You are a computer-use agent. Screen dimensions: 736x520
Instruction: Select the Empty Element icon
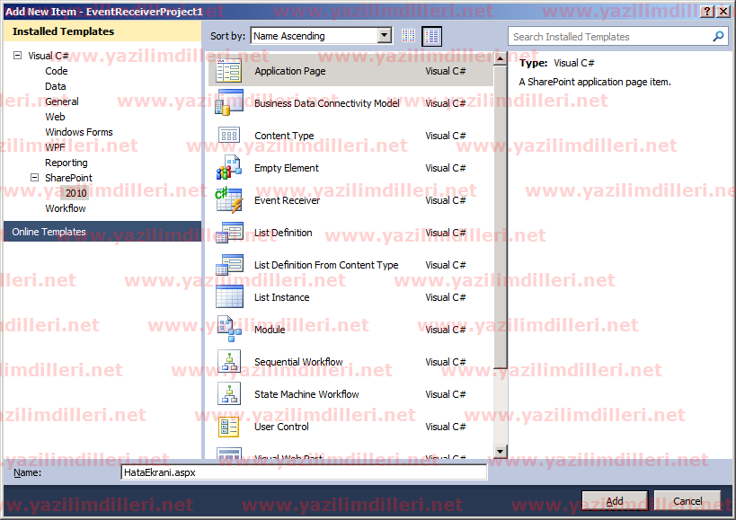[x=228, y=168]
